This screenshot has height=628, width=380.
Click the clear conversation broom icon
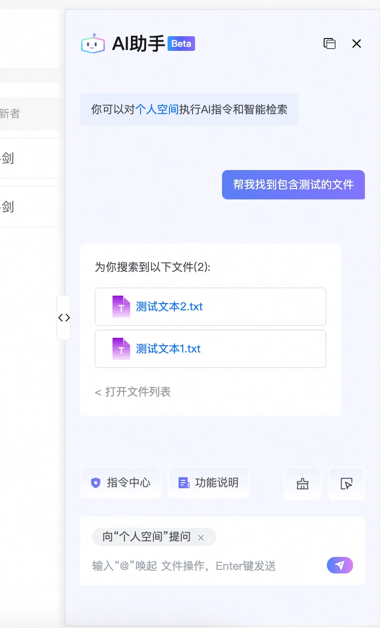[x=303, y=484]
